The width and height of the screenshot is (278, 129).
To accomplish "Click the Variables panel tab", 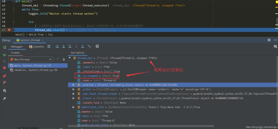I will 78,53.
